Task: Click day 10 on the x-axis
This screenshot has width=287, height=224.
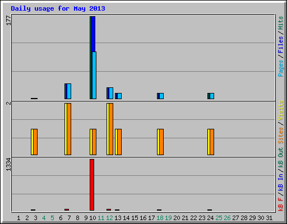Action: click(x=92, y=218)
